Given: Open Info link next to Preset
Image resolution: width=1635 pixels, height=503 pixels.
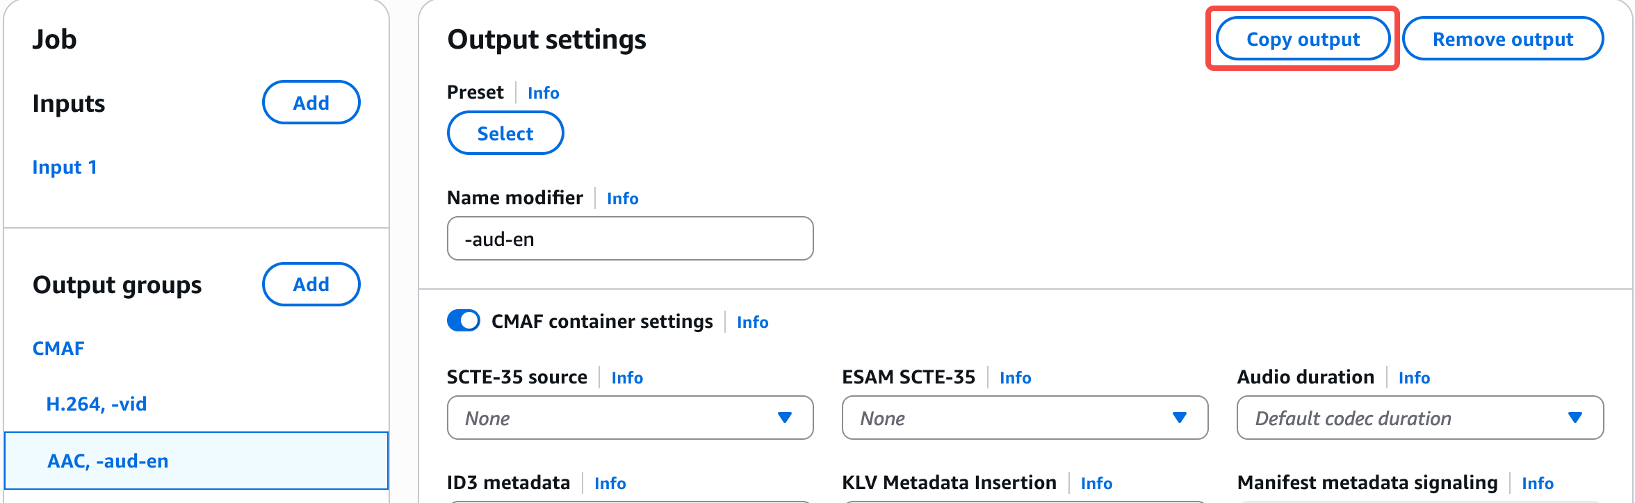Looking at the screenshot, I should pos(543,93).
